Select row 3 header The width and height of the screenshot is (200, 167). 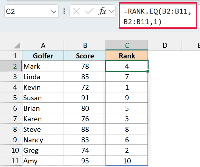pyautogui.click(x=11, y=77)
